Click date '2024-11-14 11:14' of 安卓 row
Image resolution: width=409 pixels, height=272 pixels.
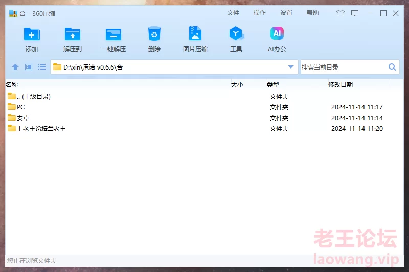357,118
